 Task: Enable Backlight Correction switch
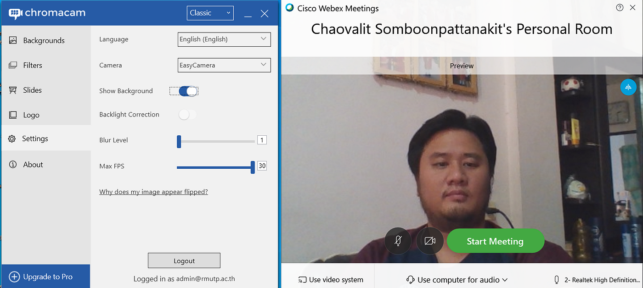pyautogui.click(x=187, y=115)
